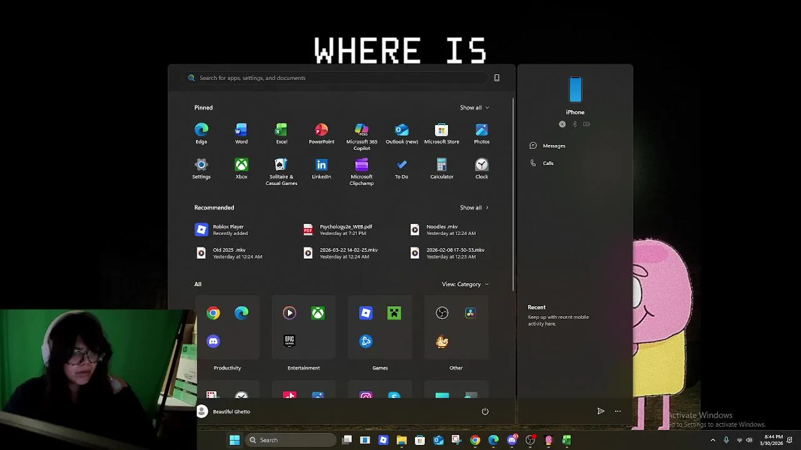Open Microsoft Clipchamp

362,171
